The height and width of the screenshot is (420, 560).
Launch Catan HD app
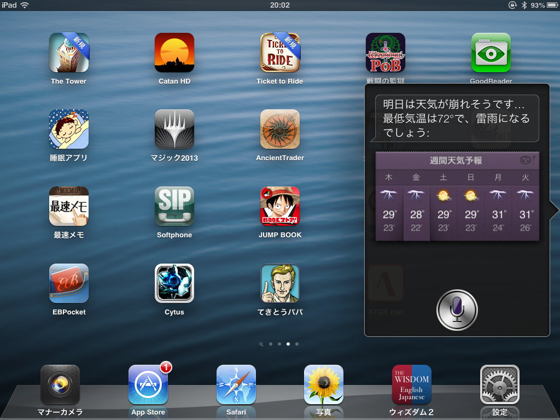coord(174,53)
